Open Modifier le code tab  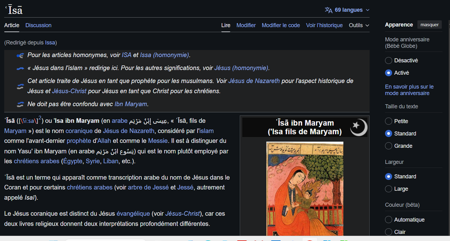point(281,25)
